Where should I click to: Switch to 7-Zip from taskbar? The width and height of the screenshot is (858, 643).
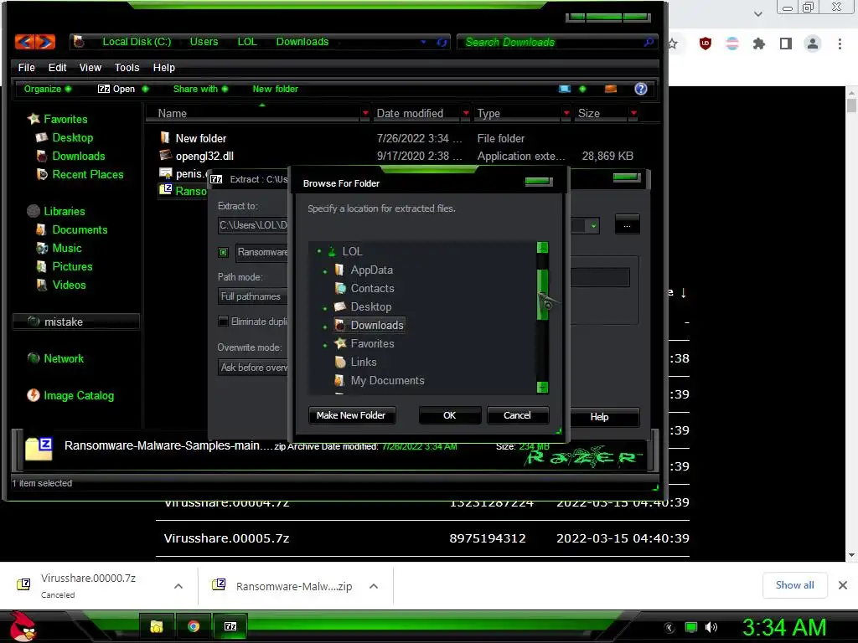pos(230,626)
